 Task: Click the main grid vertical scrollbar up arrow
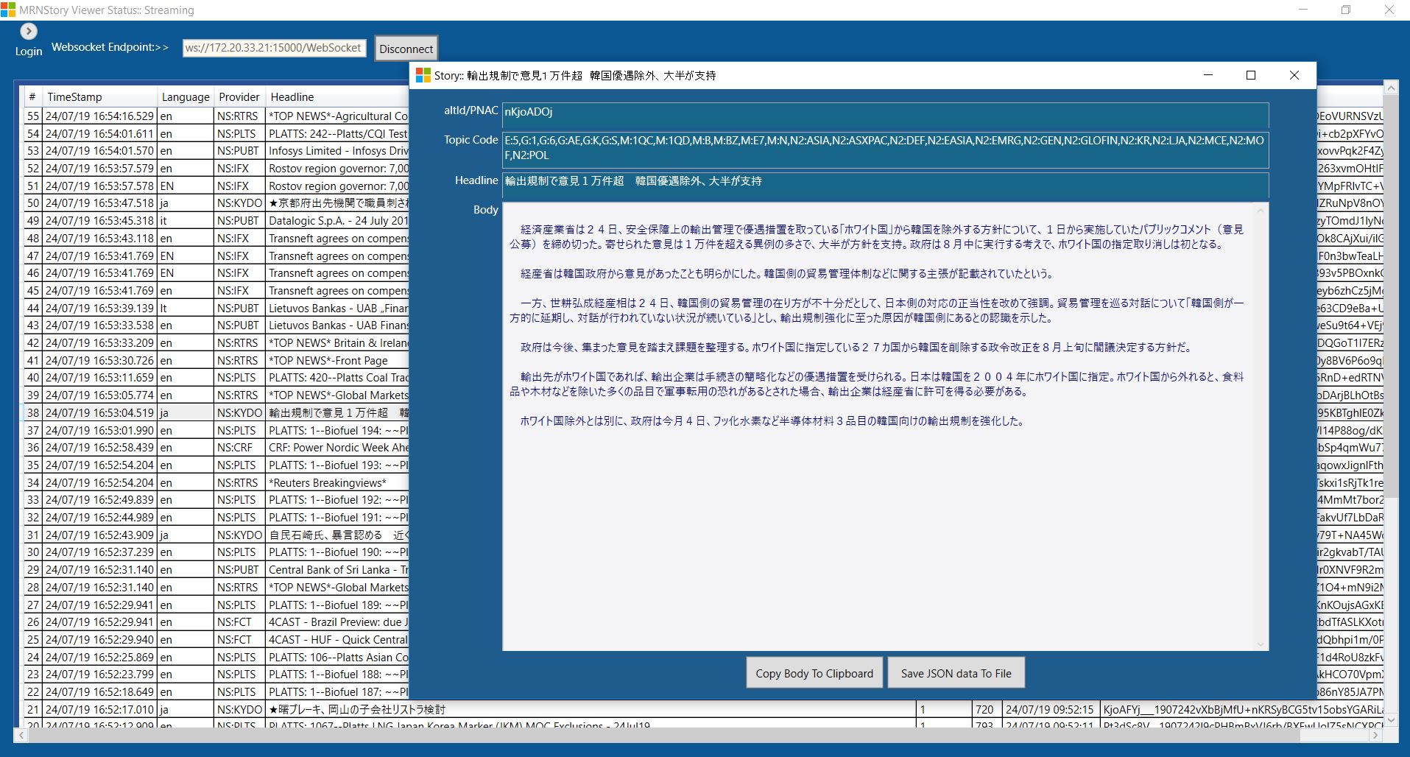[x=1391, y=88]
